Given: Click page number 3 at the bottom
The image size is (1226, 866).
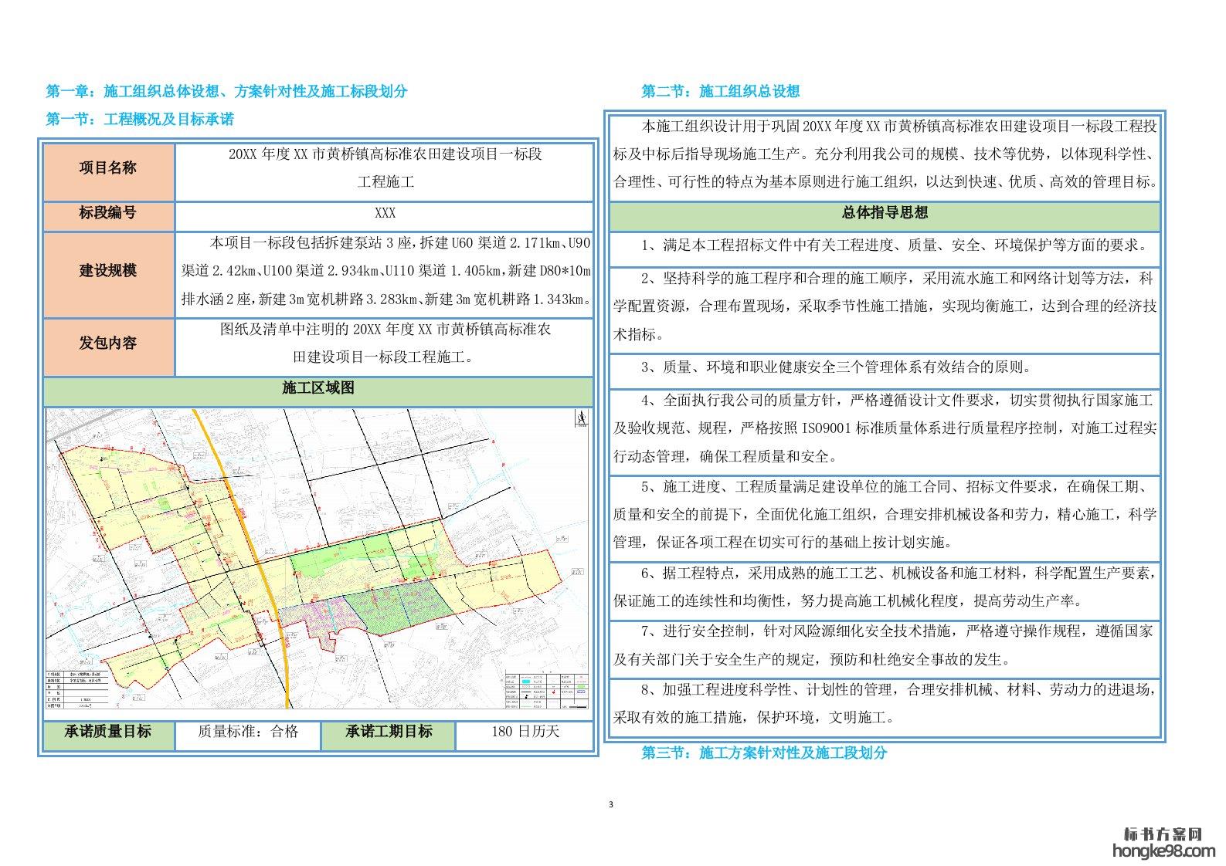Looking at the screenshot, I should 611,806.
